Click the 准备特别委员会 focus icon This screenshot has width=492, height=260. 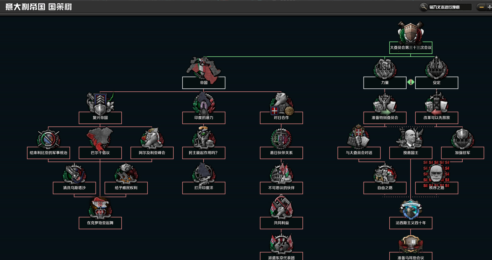point(385,104)
